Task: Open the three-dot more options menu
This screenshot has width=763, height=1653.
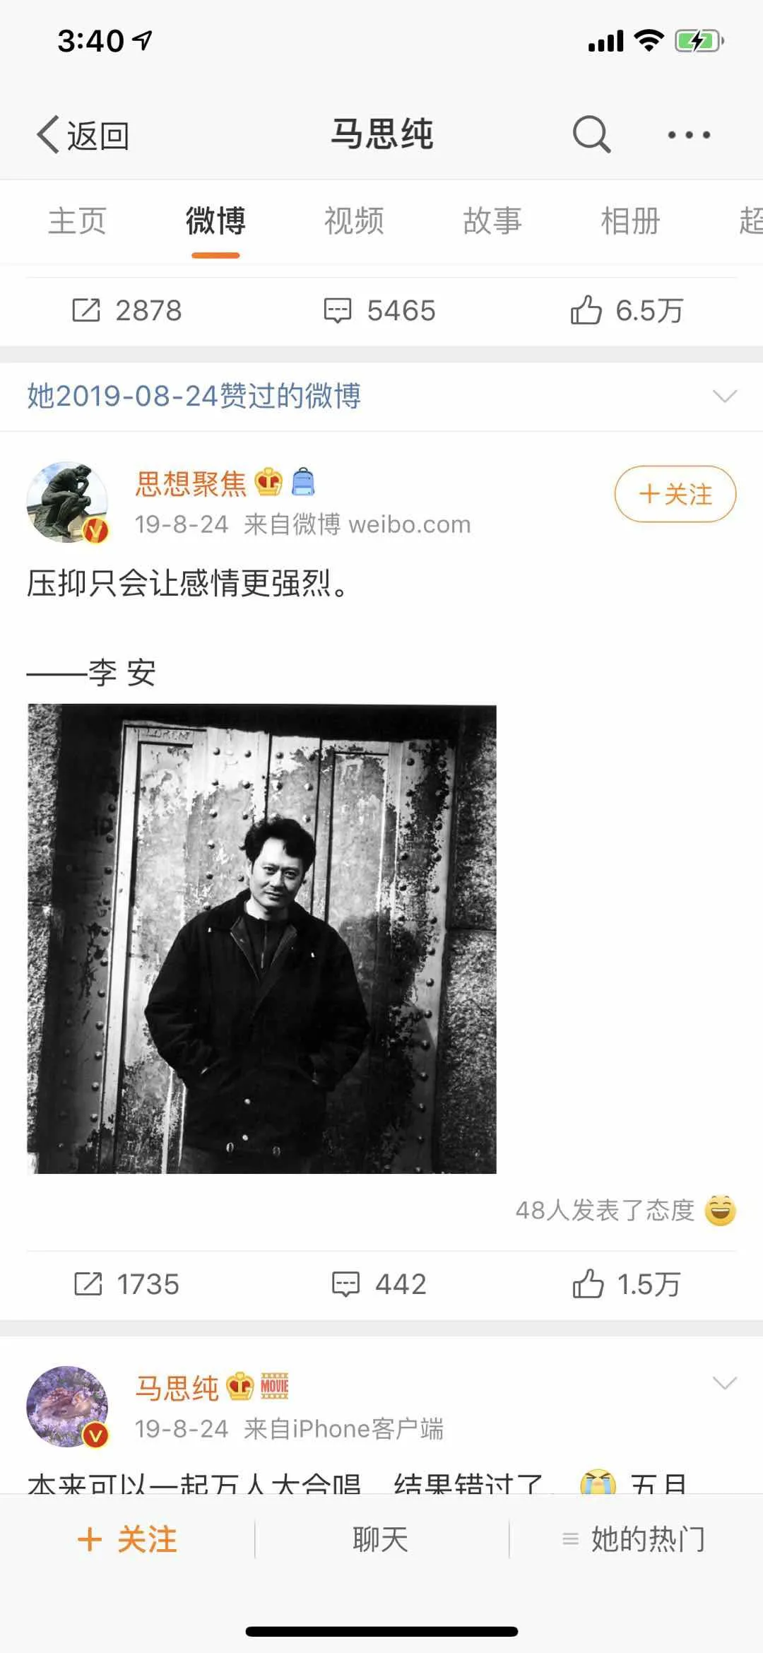Action: pos(689,134)
